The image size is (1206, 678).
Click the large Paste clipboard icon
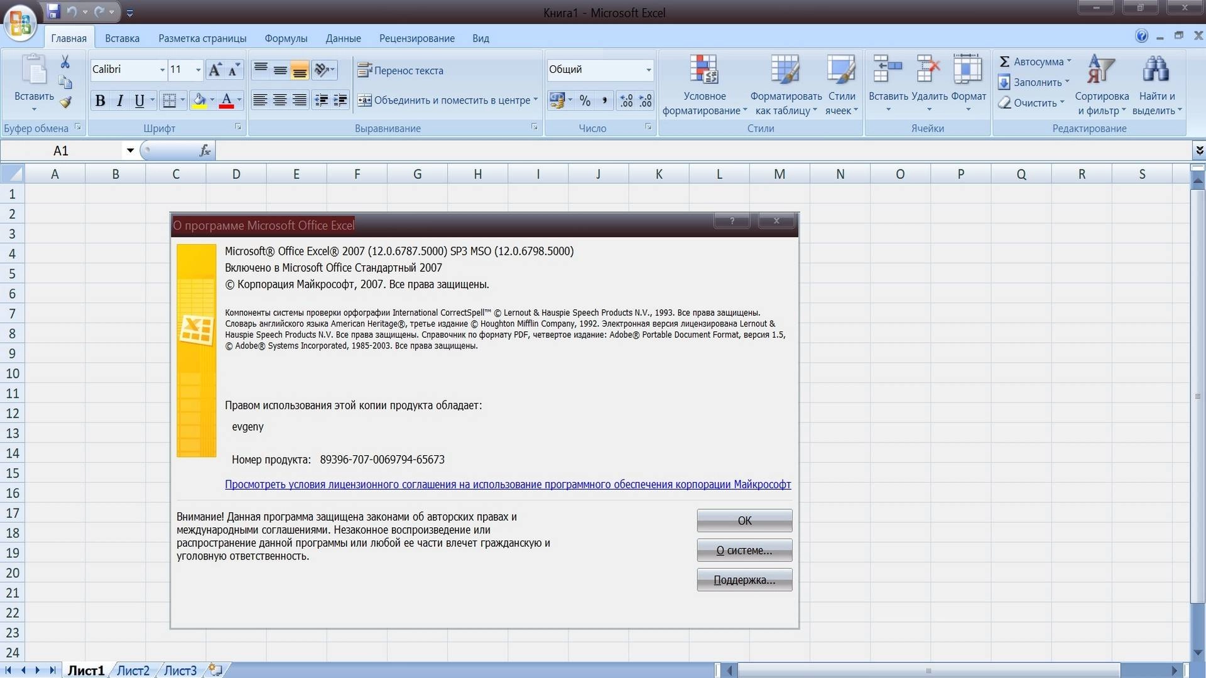pos(34,69)
